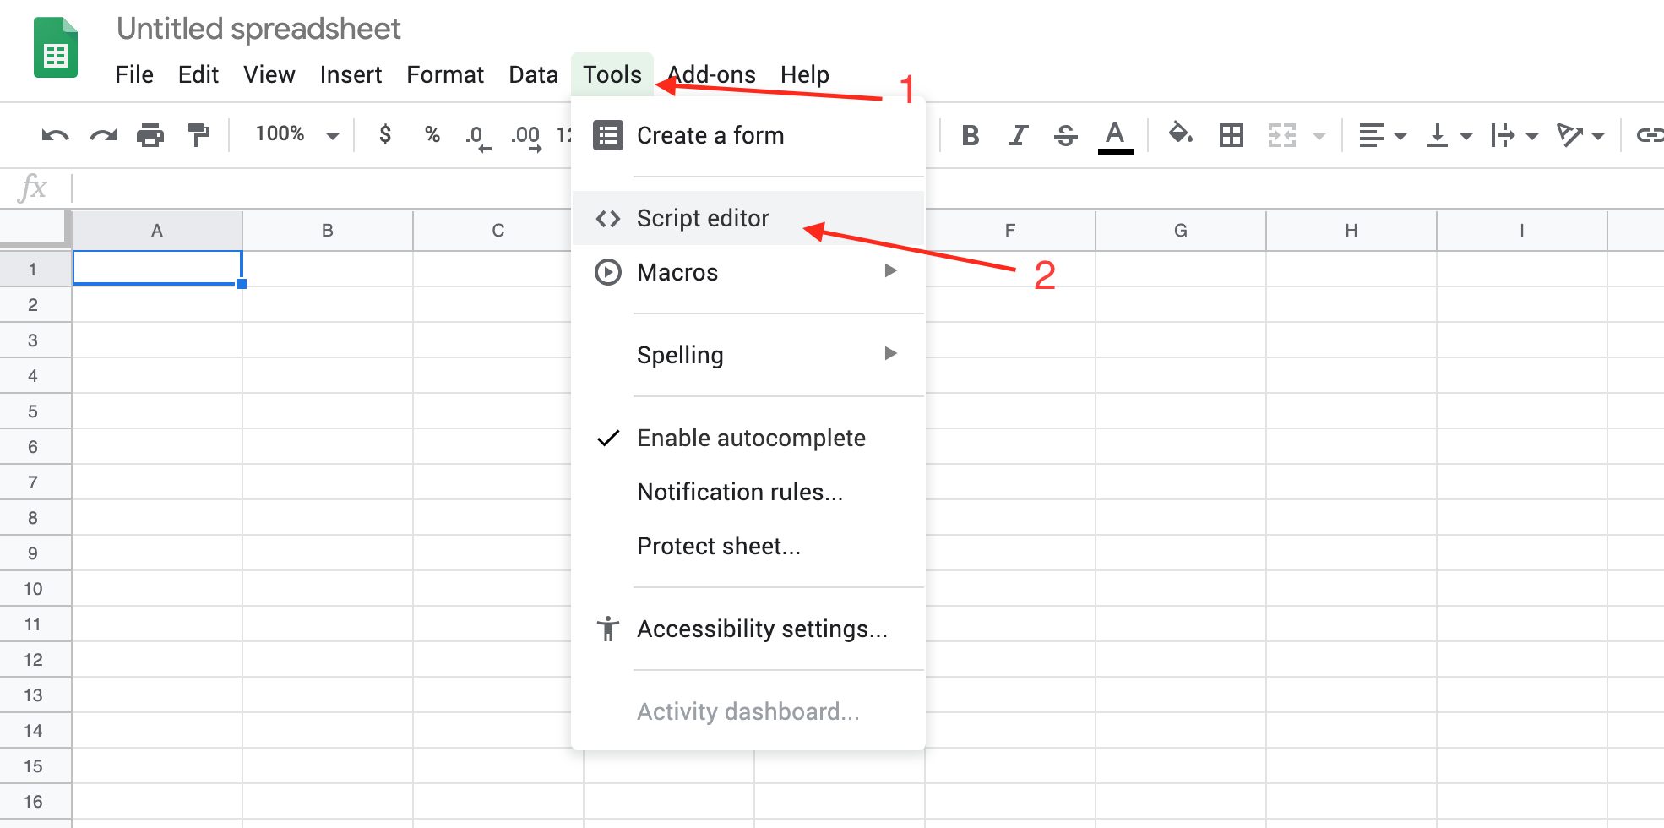
Task: Click Protect sheet
Action: coord(719,546)
